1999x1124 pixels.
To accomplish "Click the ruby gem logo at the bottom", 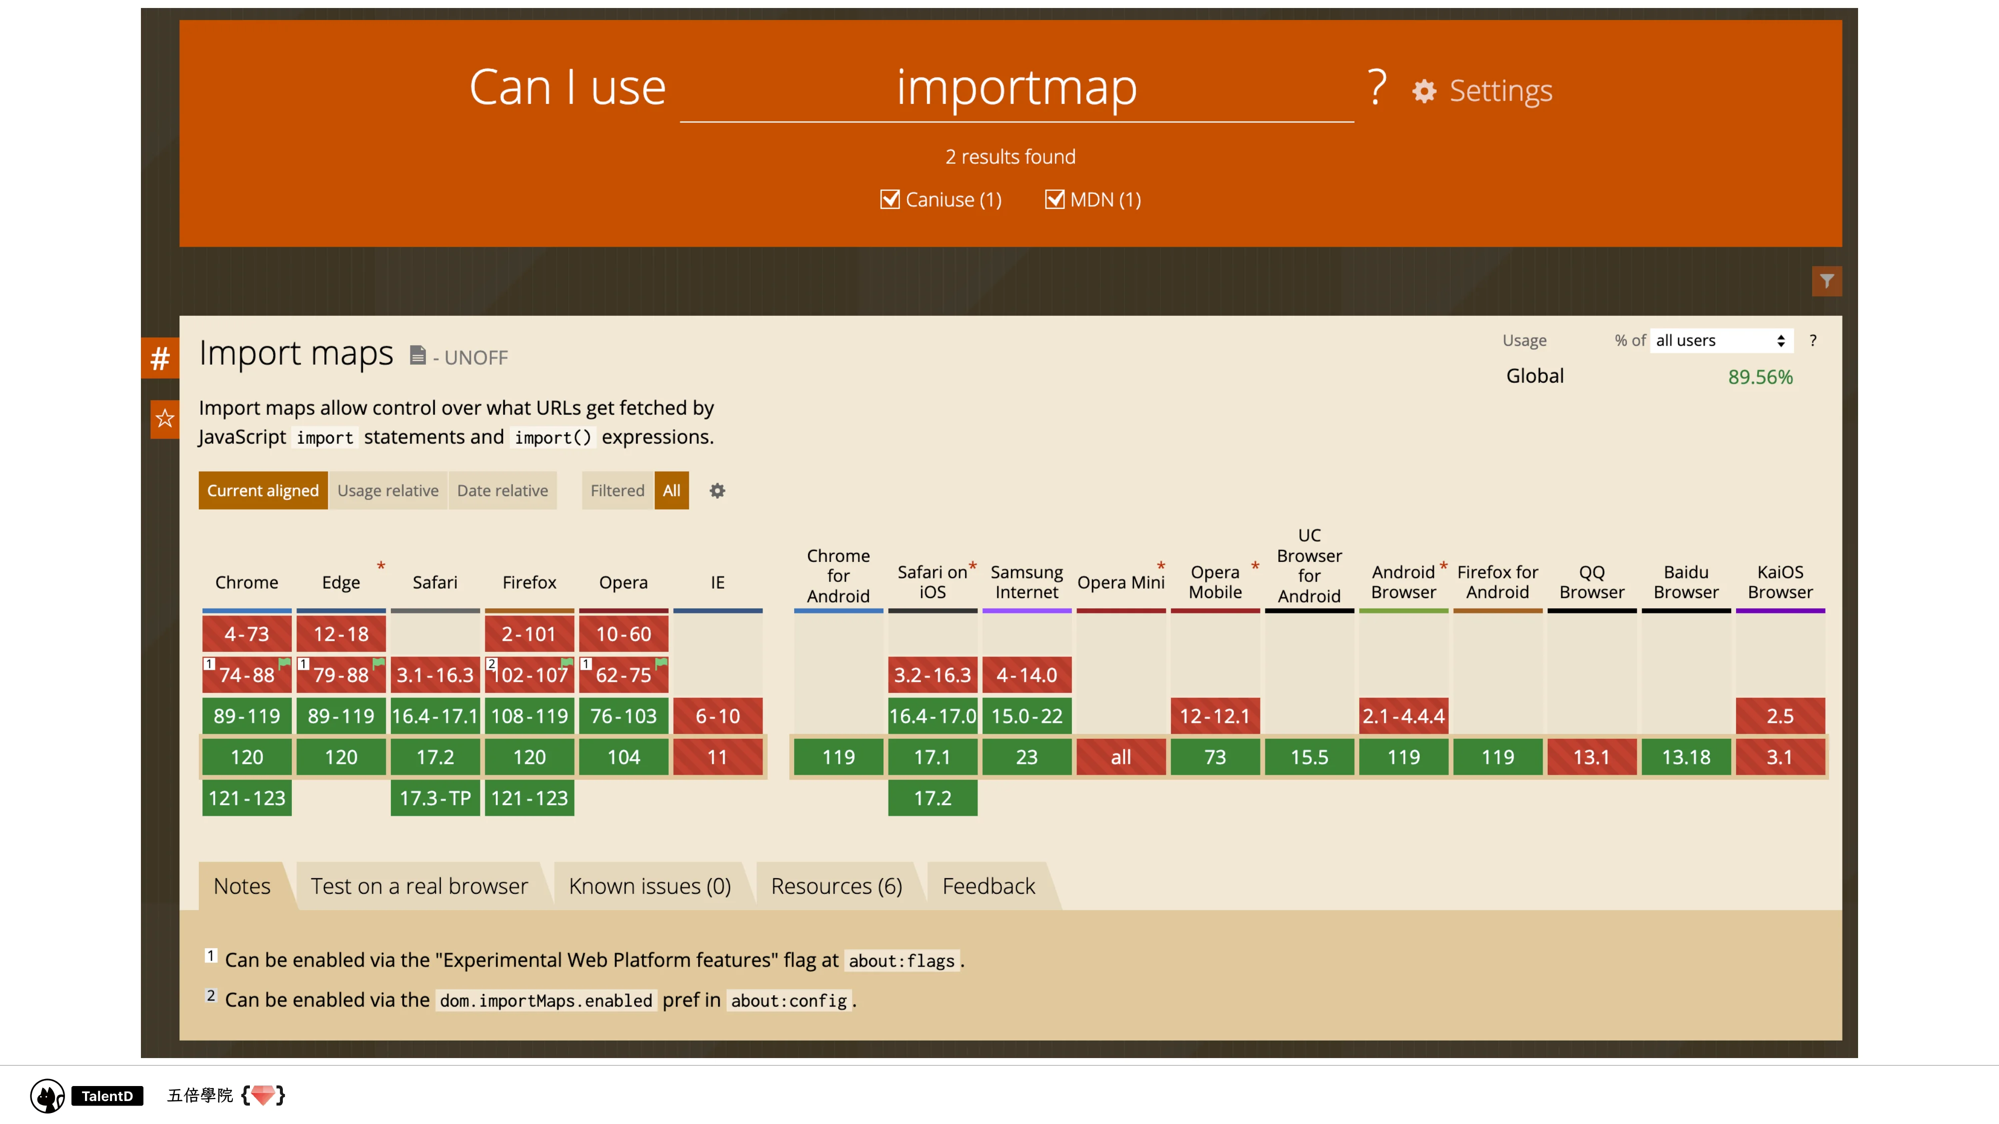I will pyautogui.click(x=262, y=1095).
